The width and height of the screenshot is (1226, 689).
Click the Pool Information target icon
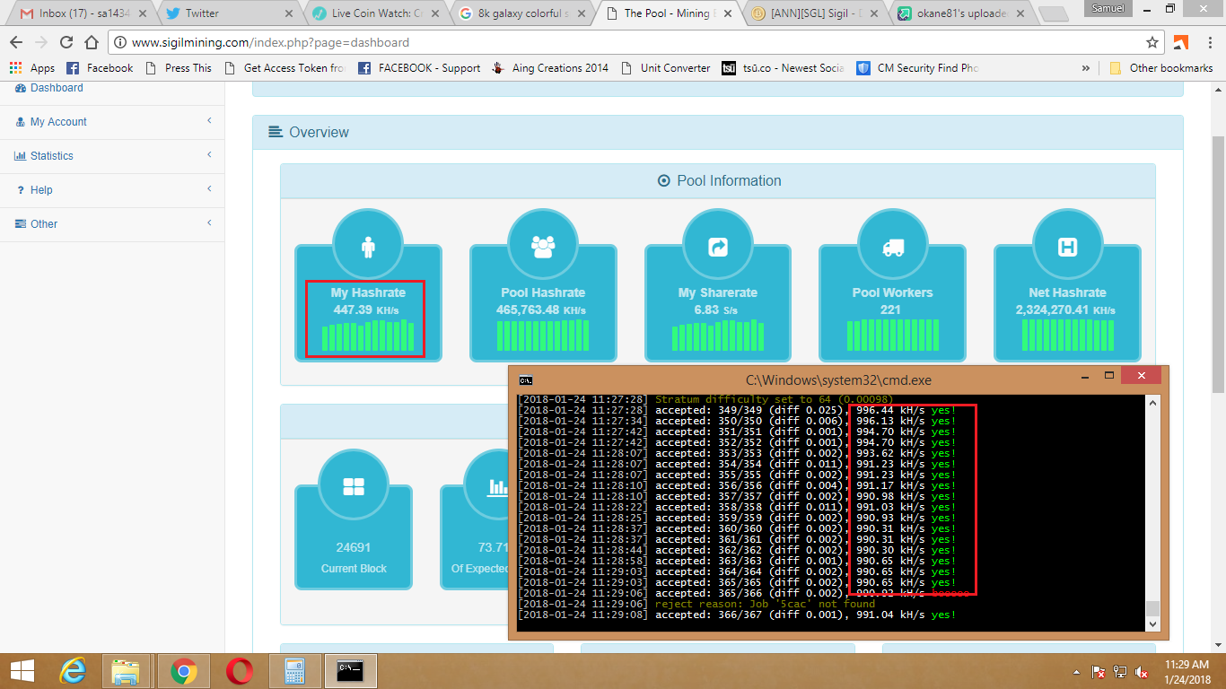coord(664,180)
